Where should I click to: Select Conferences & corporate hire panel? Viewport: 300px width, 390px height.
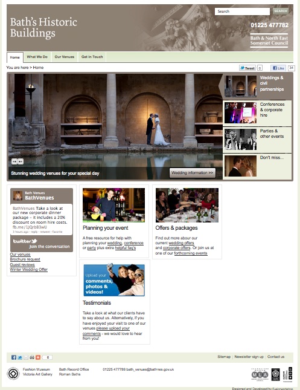(257, 112)
